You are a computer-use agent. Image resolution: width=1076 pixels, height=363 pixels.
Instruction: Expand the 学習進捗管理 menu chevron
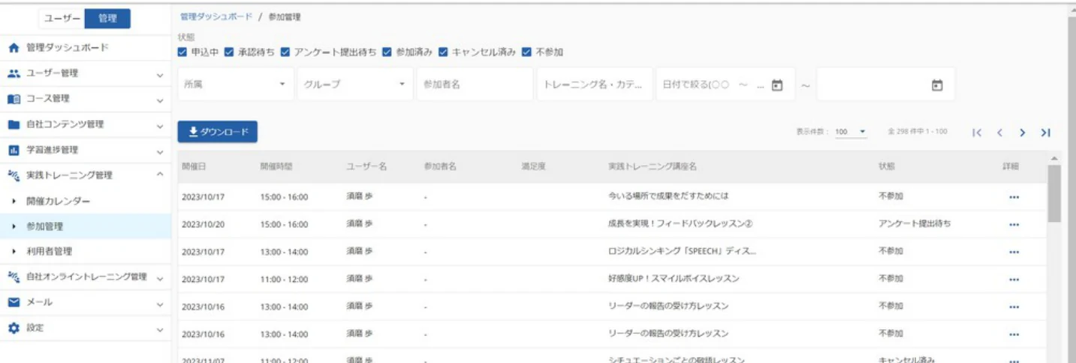pyautogui.click(x=160, y=151)
